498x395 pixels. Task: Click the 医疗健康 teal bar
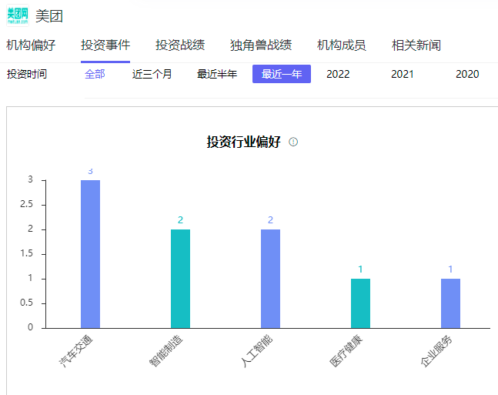tap(360, 303)
